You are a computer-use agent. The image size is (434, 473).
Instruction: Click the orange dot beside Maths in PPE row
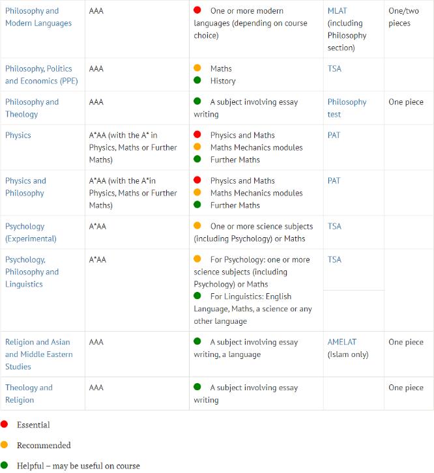197,68
